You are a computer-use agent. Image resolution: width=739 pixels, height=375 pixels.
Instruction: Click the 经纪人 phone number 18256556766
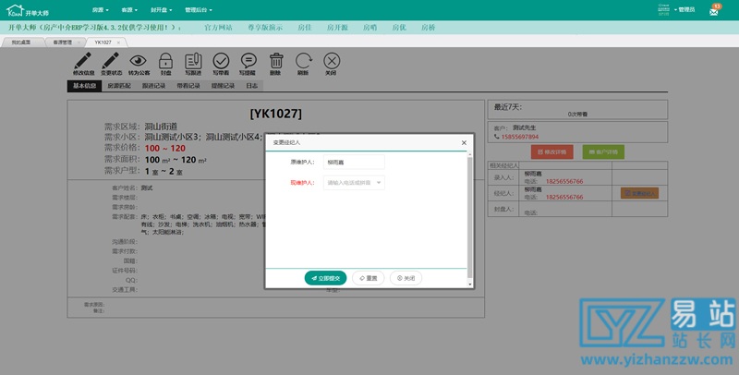(x=564, y=198)
